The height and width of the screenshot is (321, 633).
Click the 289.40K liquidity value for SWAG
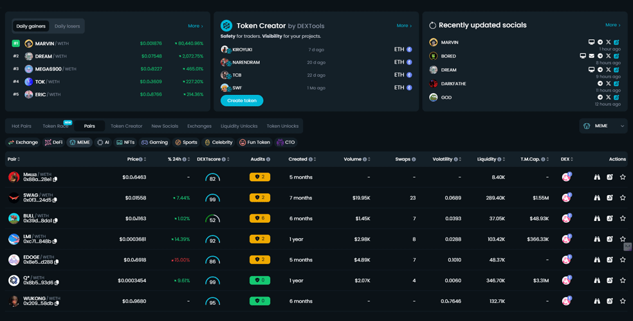pos(495,198)
